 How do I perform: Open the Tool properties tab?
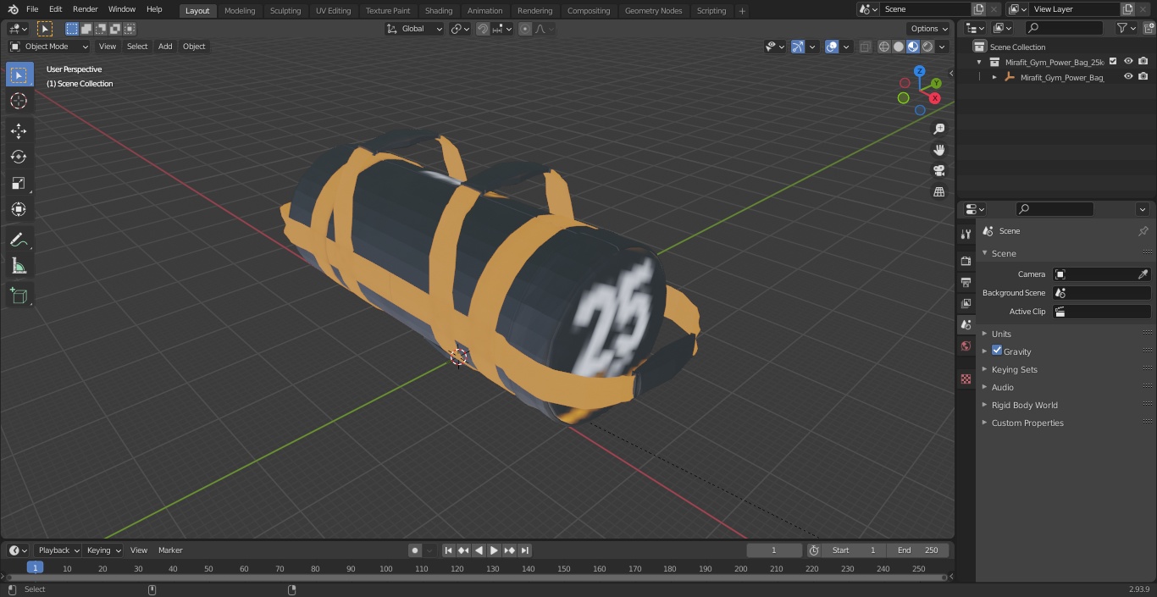[966, 234]
